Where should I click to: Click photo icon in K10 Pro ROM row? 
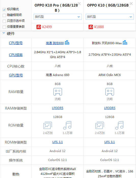click(x=48, y=125)
